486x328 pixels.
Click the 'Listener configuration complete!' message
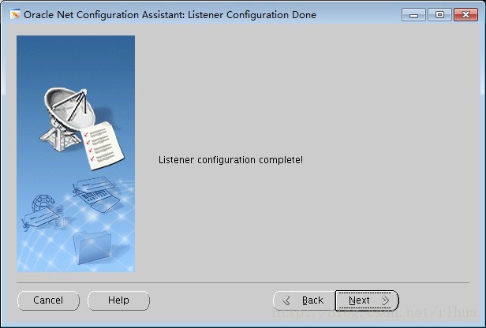click(x=230, y=160)
